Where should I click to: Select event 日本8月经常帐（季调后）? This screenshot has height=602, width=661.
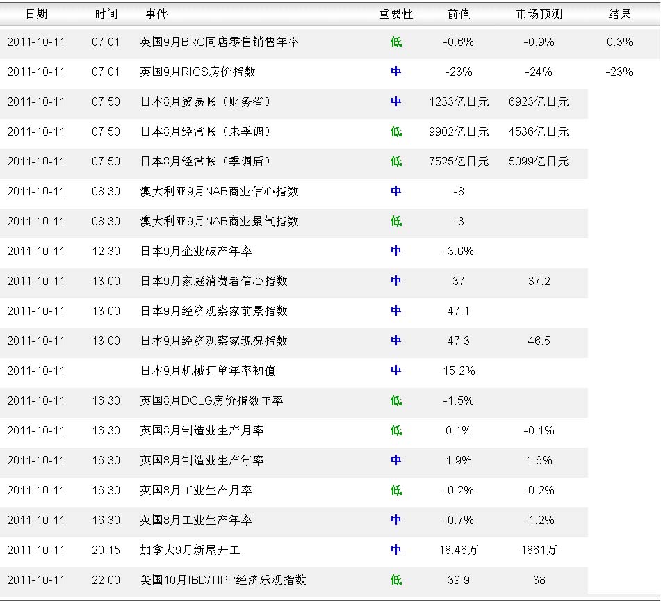pos(205,162)
